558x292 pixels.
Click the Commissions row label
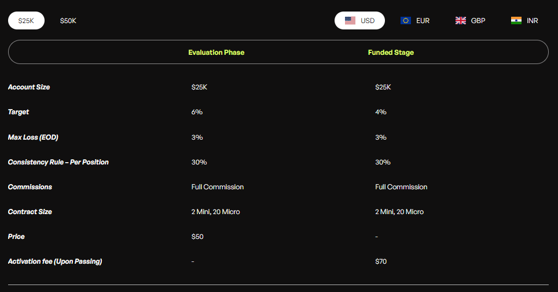[30, 187]
